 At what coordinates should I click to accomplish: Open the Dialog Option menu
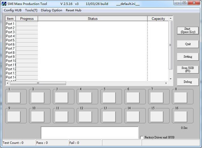click(x=52, y=10)
